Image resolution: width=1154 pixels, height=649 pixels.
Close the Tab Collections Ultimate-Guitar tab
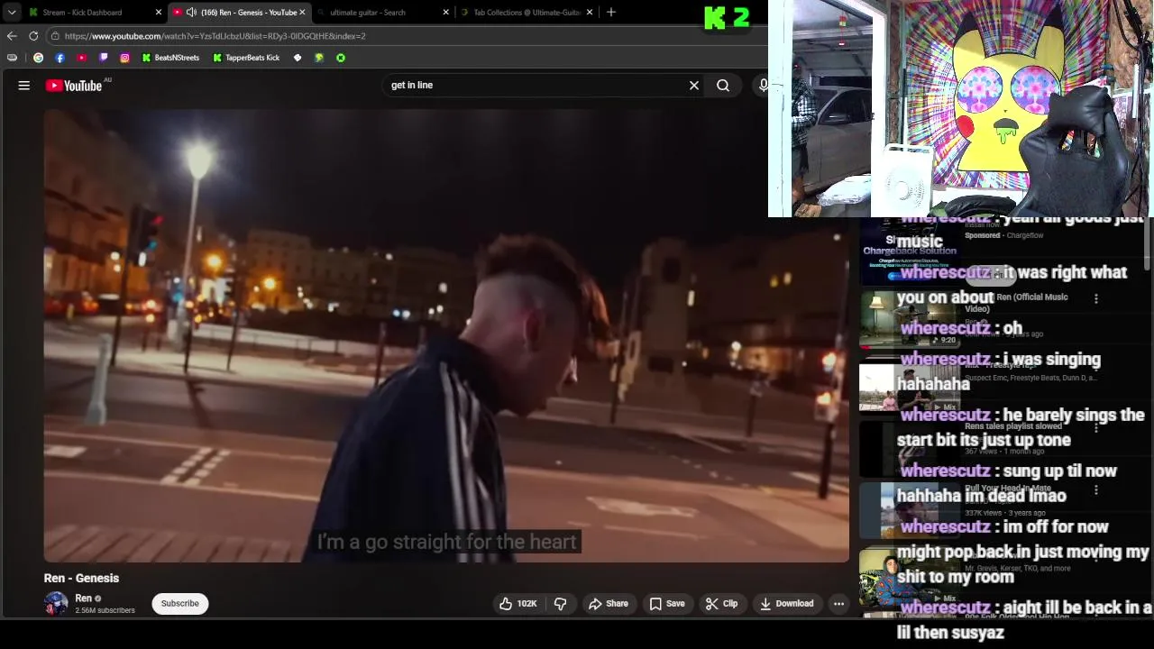point(590,13)
